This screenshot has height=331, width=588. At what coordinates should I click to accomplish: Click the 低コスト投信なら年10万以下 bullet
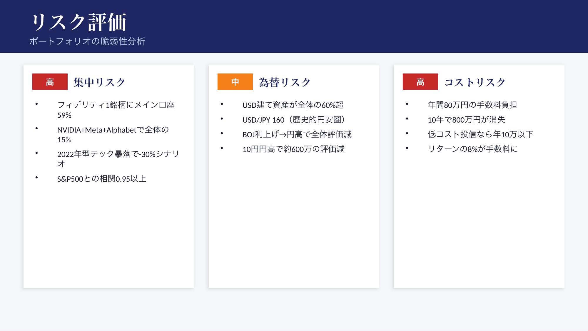480,134
